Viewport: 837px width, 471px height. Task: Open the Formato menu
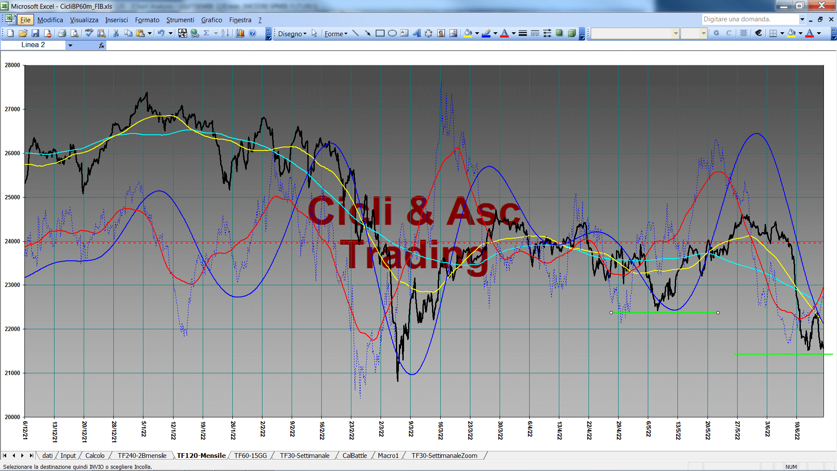(147, 20)
